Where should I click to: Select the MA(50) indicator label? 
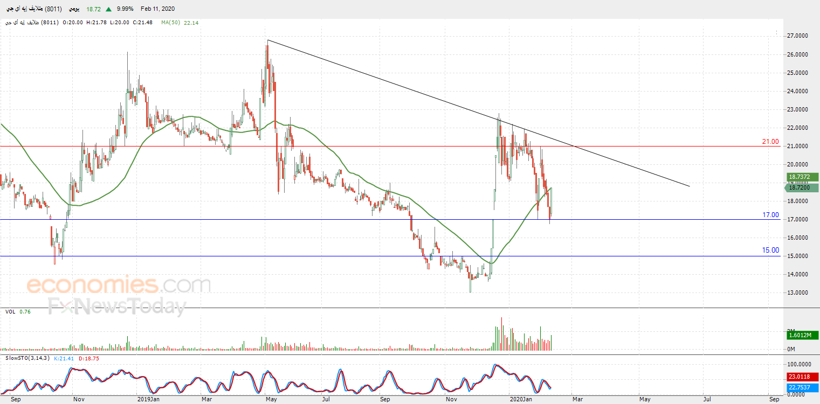pyautogui.click(x=170, y=23)
